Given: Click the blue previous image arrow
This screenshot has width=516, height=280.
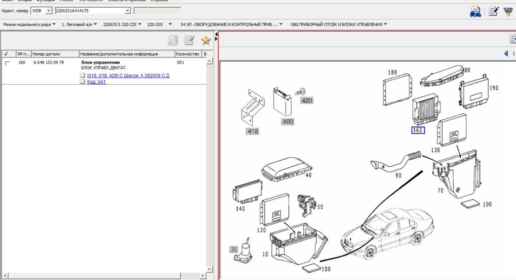Looking at the screenshot, I should pyautogui.click(x=506, y=54).
